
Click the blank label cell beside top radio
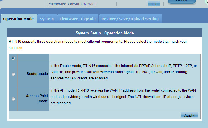(33, 58)
